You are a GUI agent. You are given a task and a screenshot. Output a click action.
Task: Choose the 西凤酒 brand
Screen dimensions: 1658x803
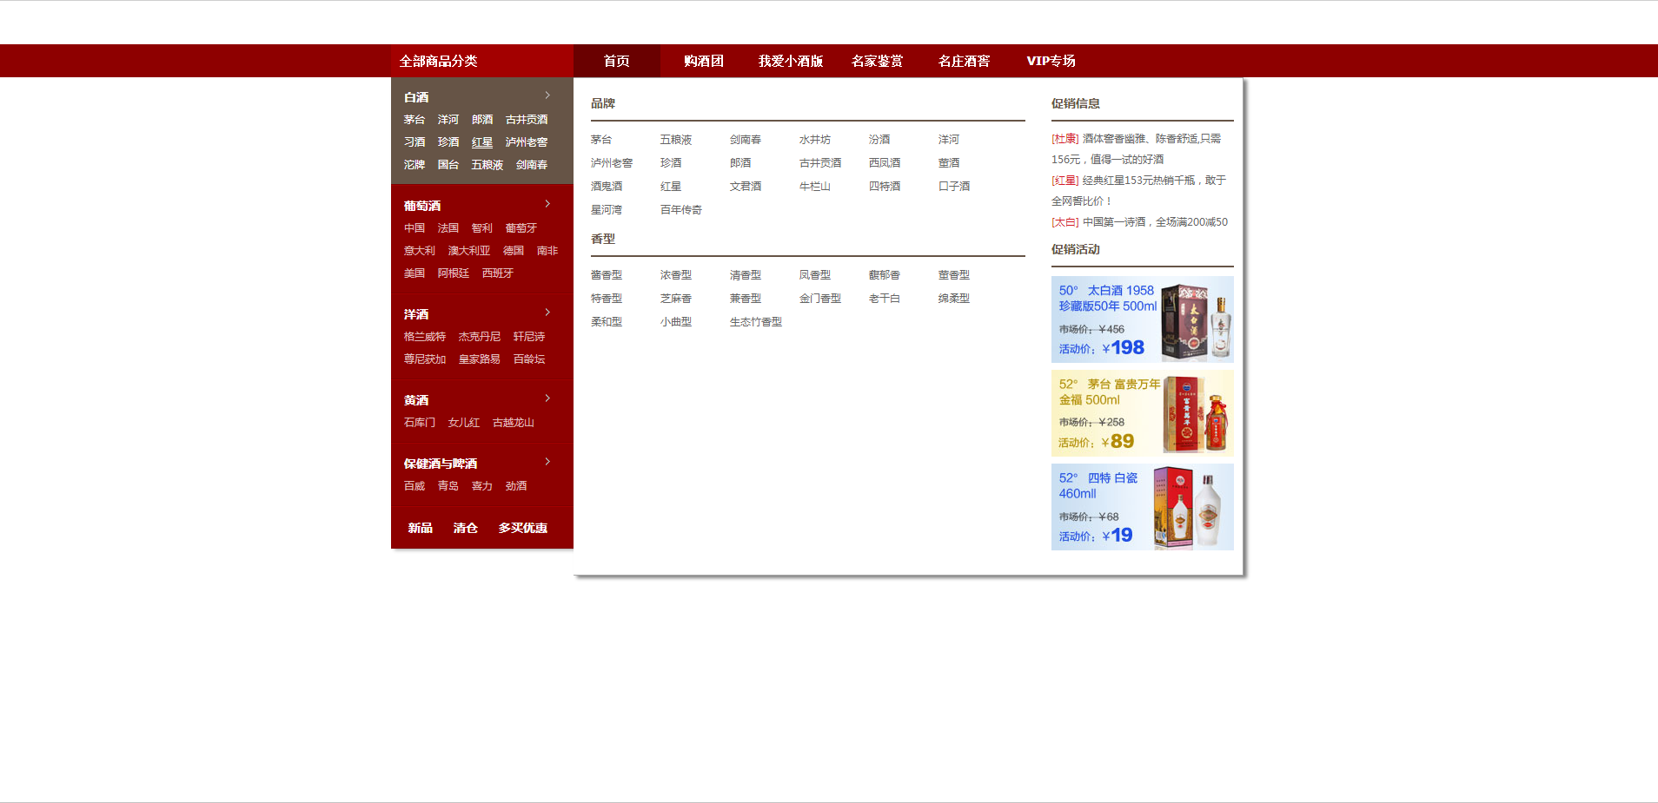pos(885,163)
